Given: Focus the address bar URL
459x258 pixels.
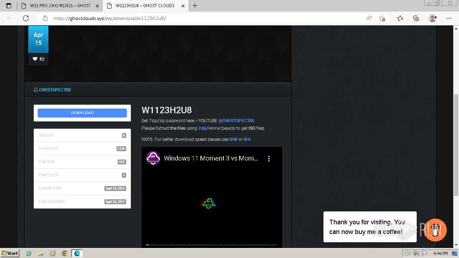Looking at the screenshot, I should (110, 18).
